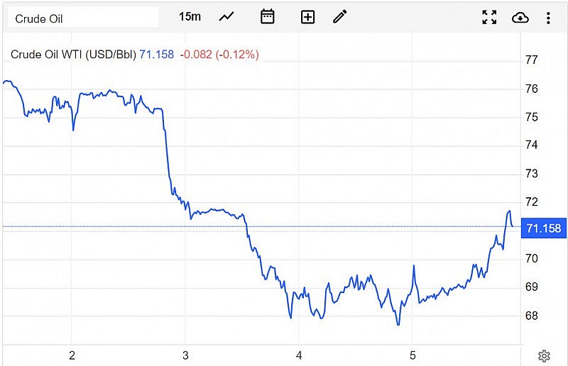This screenshot has width=568, height=366.
Task: Toggle fullscreen chart view
Action: [x=489, y=17]
